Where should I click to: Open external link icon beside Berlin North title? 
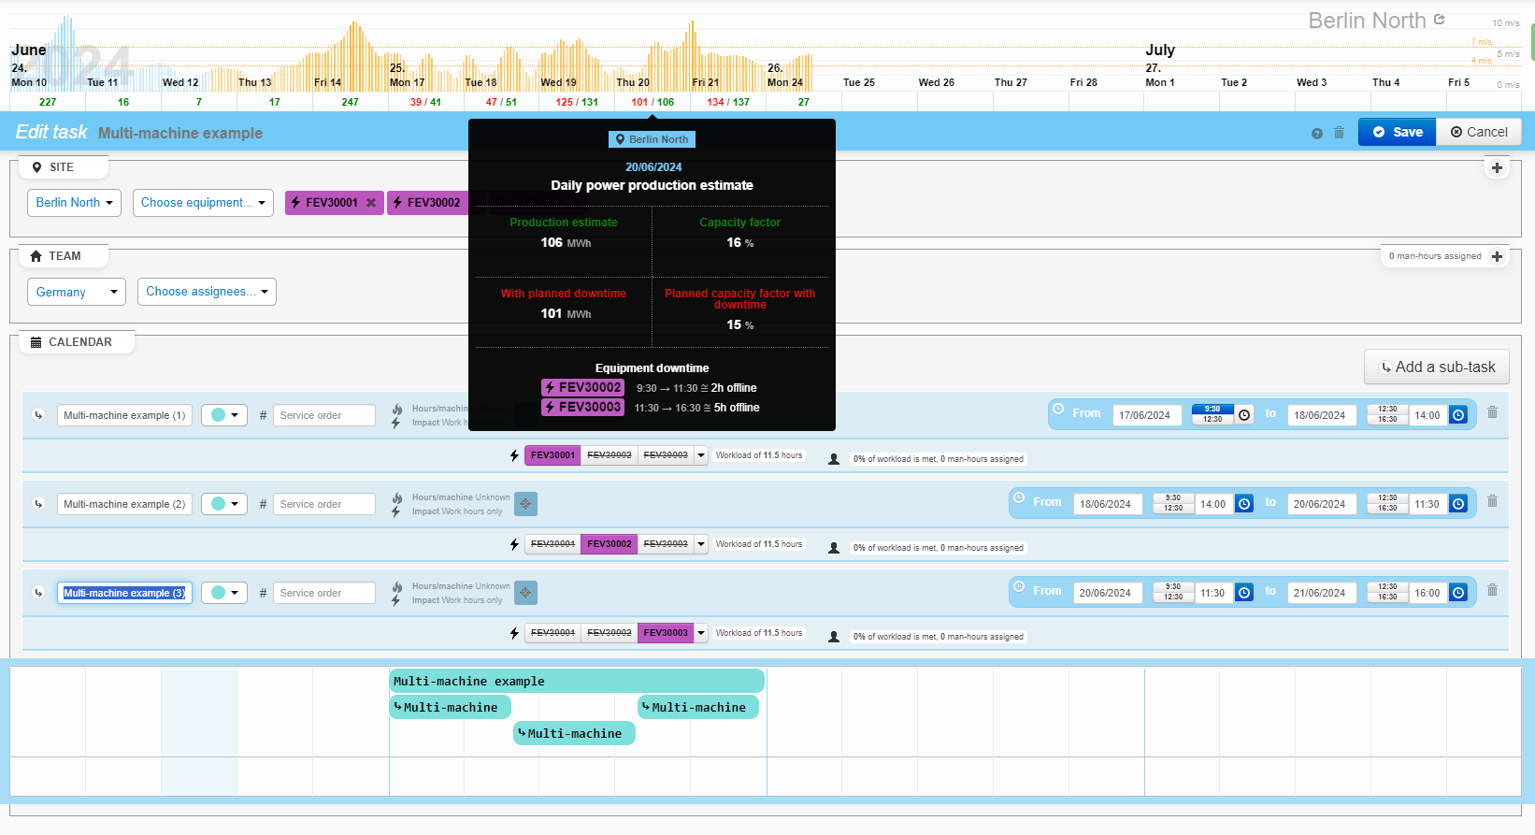(1440, 20)
